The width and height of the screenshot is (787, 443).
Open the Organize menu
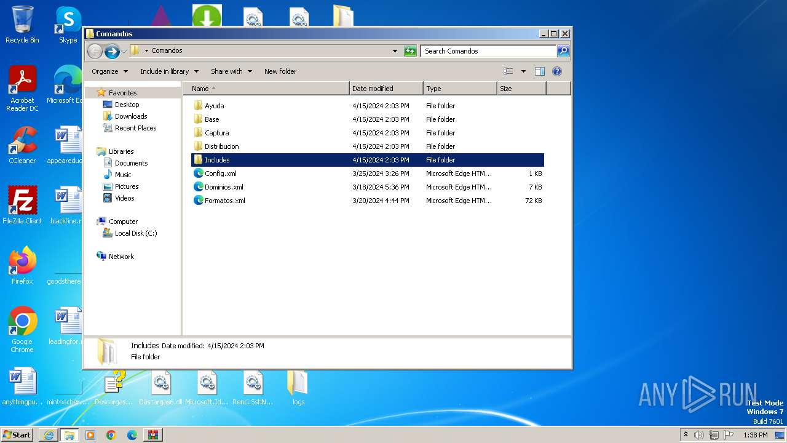109,71
